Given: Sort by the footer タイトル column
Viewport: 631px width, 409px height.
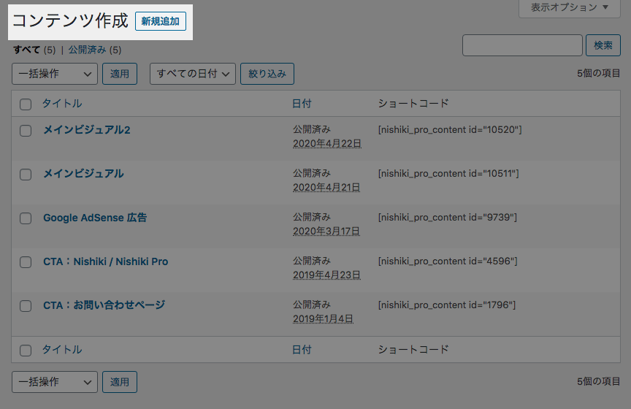Looking at the screenshot, I should click(x=62, y=349).
